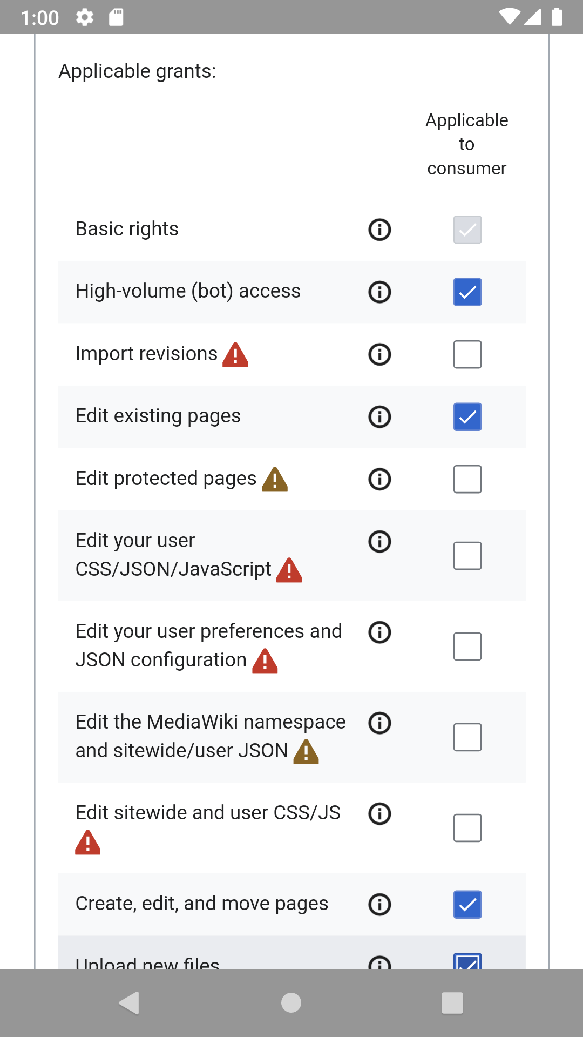583x1037 pixels.
Task: Open info for MediaWiki namespace grant
Action: coord(379,723)
